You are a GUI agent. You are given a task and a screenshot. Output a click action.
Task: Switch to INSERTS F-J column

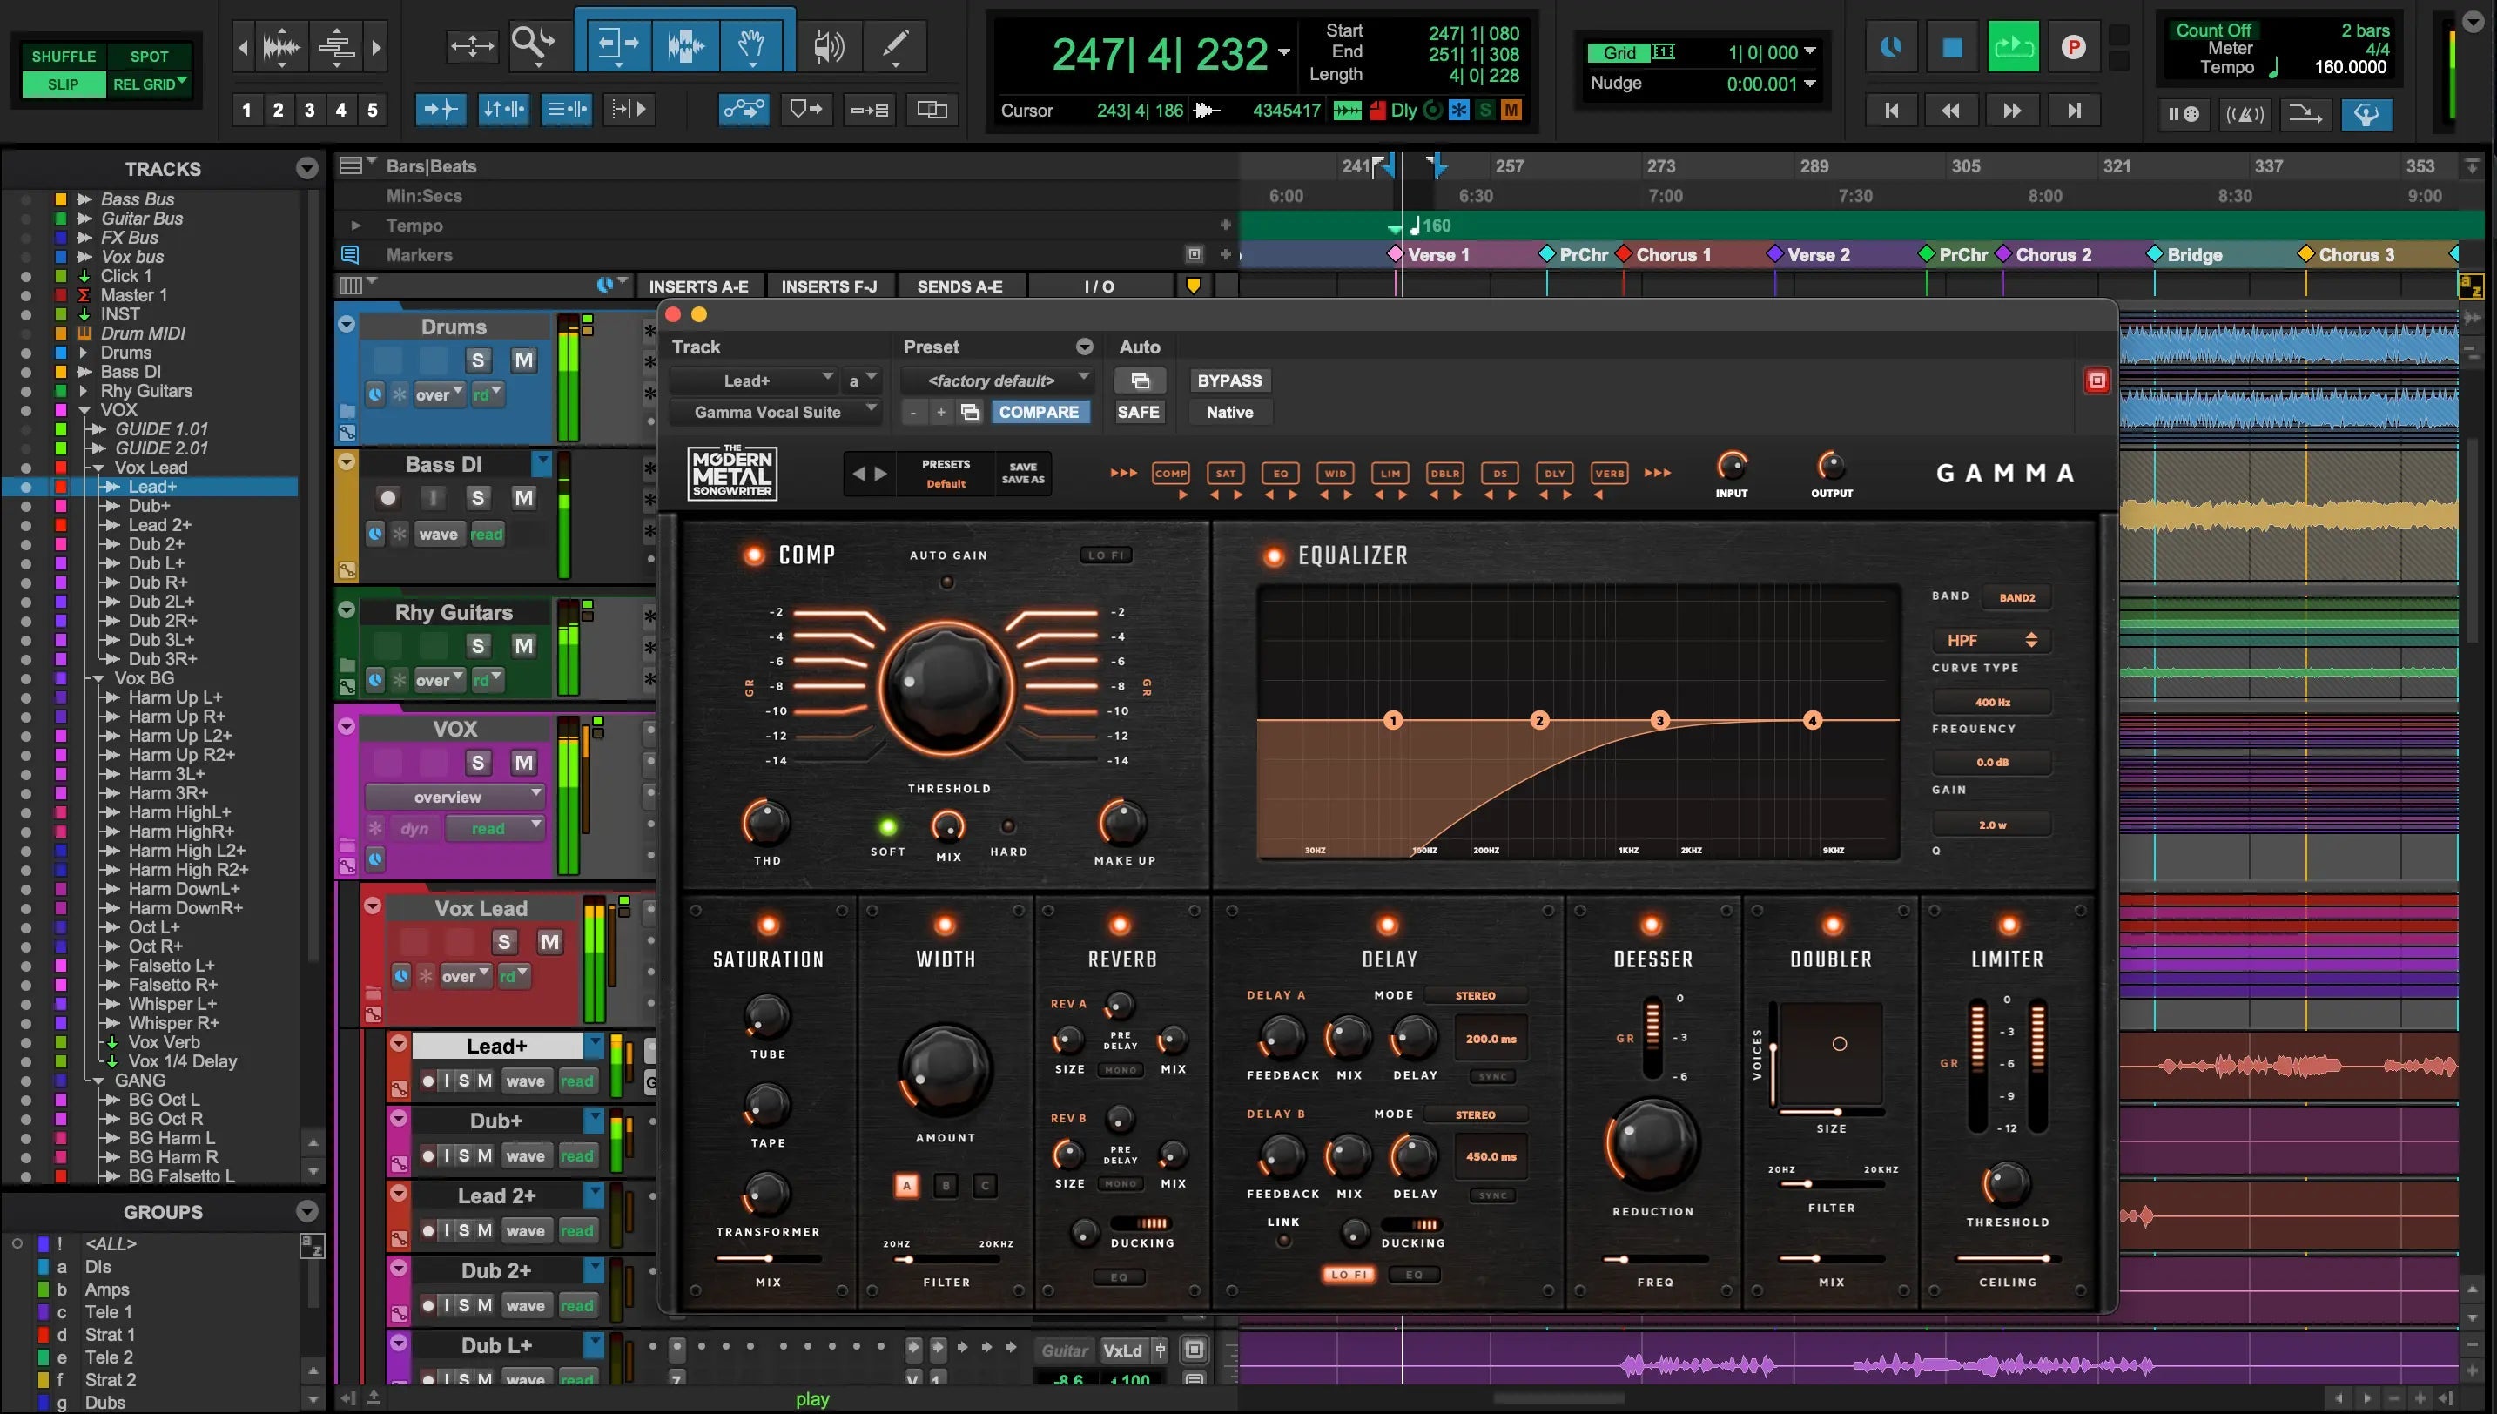828,286
